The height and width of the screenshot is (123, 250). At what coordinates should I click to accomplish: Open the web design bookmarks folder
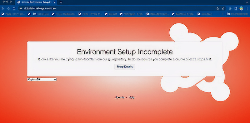[x=41, y=14]
